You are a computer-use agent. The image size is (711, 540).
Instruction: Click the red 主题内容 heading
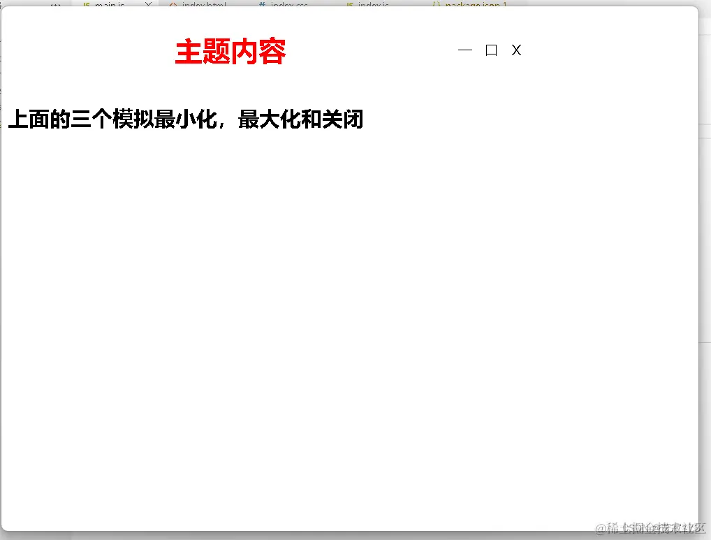tap(230, 51)
